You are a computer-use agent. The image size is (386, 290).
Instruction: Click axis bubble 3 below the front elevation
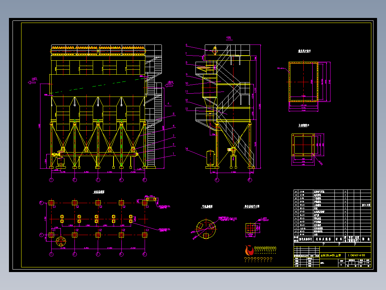tap(98, 180)
